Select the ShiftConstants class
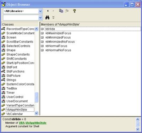 point(17,59)
